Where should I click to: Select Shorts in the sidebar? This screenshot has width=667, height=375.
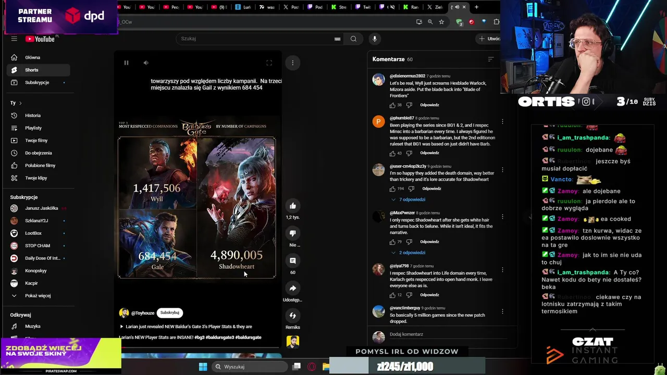[x=39, y=70]
